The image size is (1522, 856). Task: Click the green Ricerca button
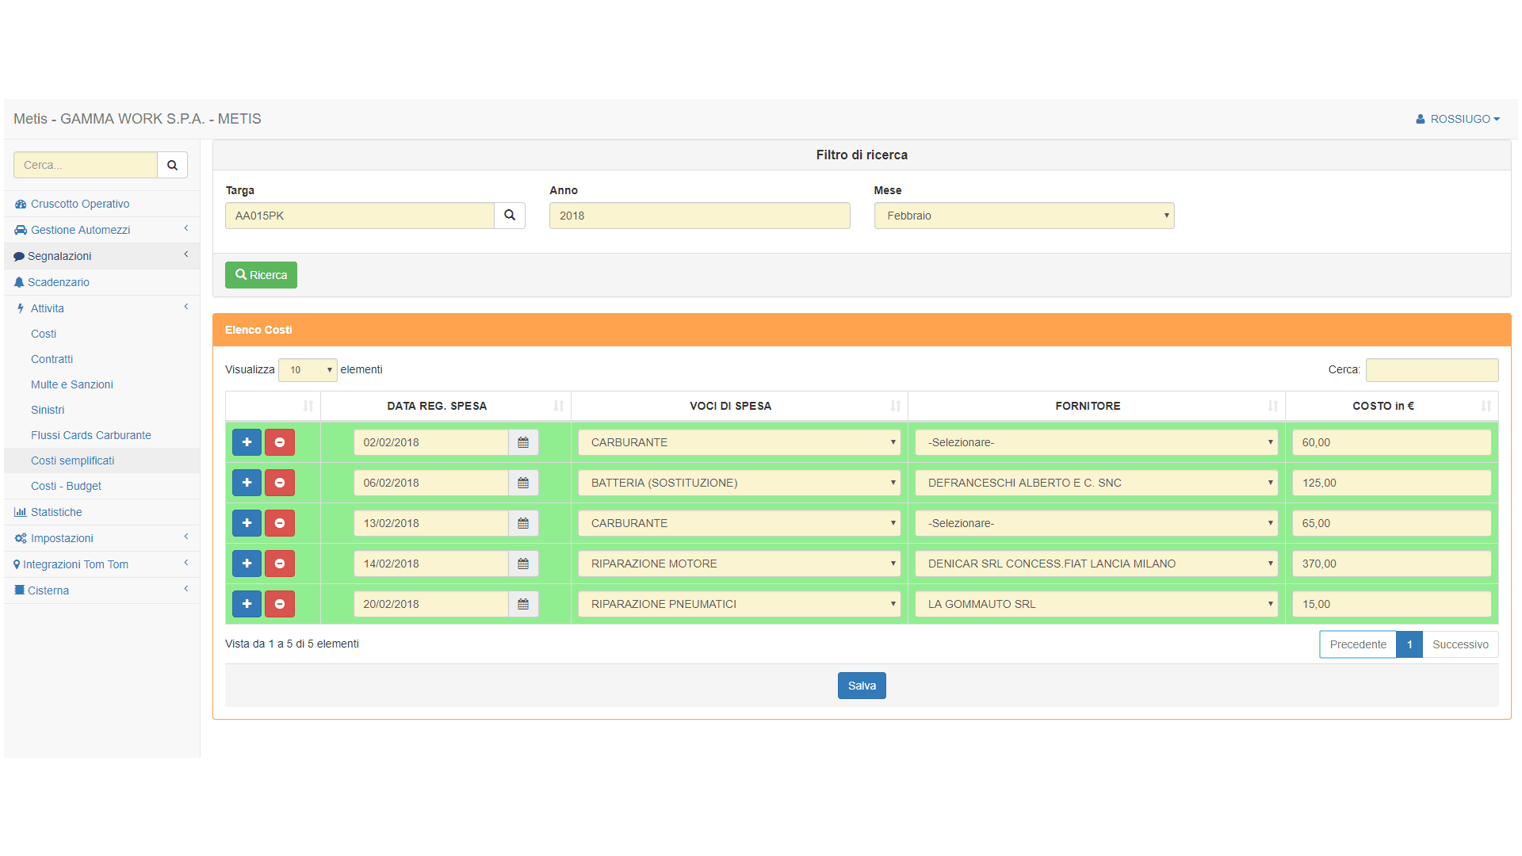pyautogui.click(x=261, y=275)
